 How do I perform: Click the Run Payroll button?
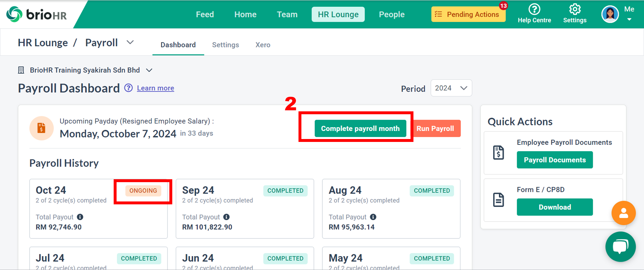click(435, 128)
